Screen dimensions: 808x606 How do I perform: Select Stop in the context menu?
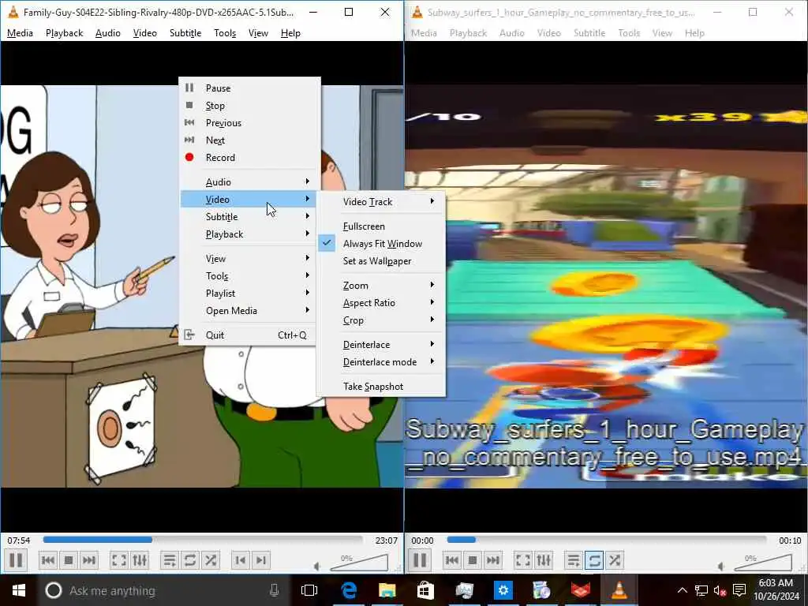[x=247, y=106]
